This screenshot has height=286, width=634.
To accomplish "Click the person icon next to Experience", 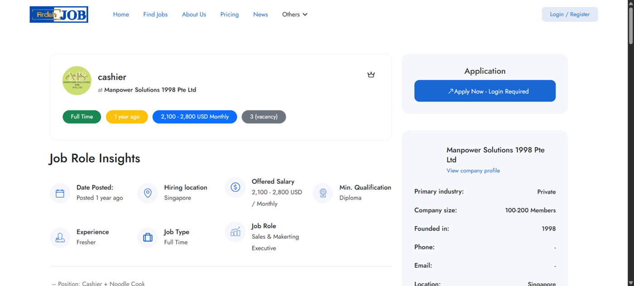I will 60,238.
